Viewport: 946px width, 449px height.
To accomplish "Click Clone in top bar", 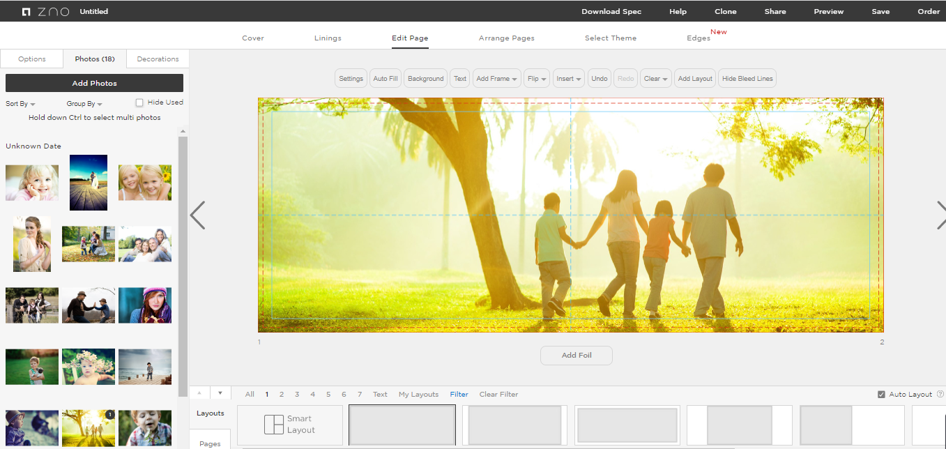I will [726, 11].
